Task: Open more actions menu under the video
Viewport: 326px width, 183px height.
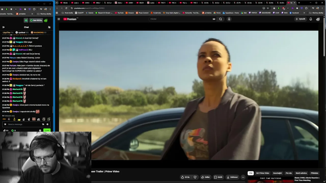Action: (x=243, y=177)
